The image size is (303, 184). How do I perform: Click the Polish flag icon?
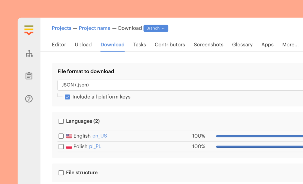[x=69, y=146]
